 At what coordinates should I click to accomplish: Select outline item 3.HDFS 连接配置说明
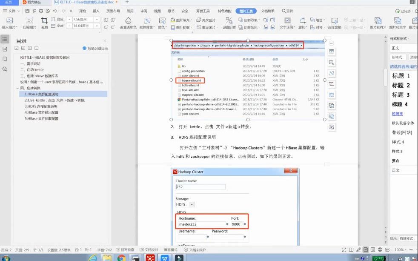point(41,106)
